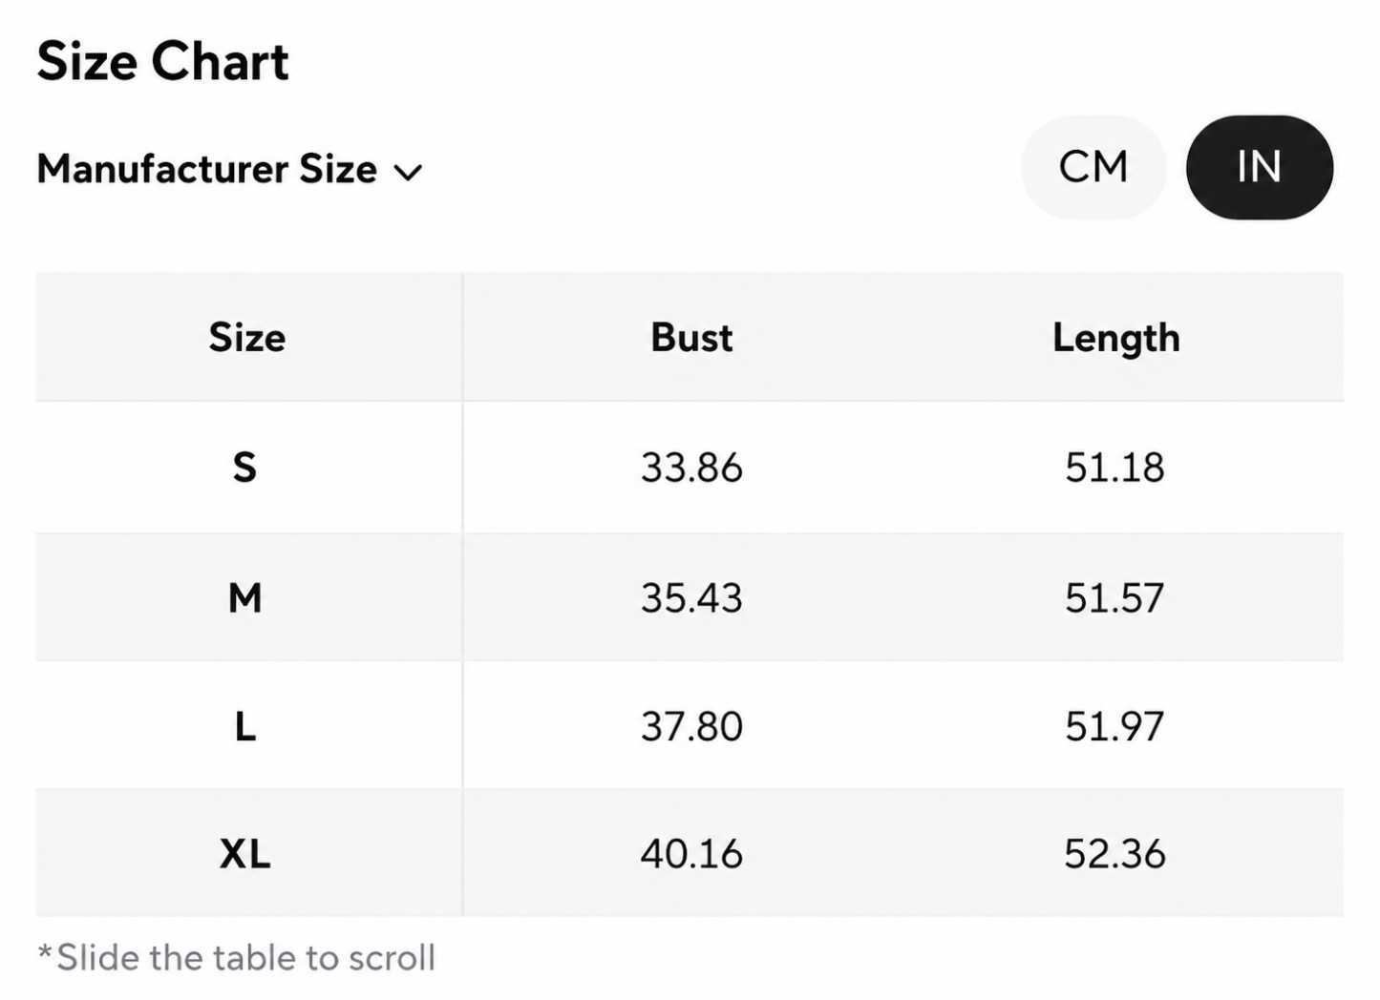The width and height of the screenshot is (1380, 1000).
Task: Click the Size Chart heading
Action: point(162,62)
